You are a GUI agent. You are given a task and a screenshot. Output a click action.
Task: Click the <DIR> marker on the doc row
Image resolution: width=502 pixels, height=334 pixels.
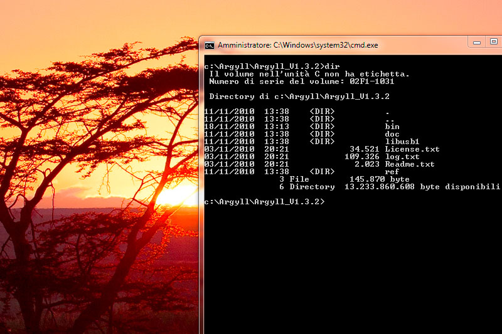322,134
